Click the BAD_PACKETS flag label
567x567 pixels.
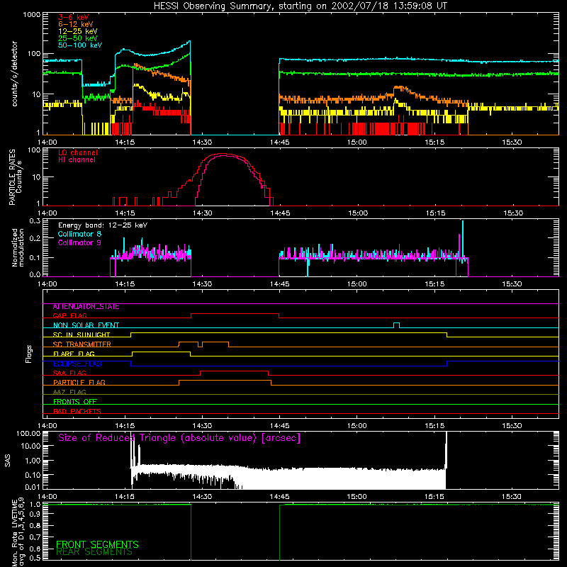point(77,412)
